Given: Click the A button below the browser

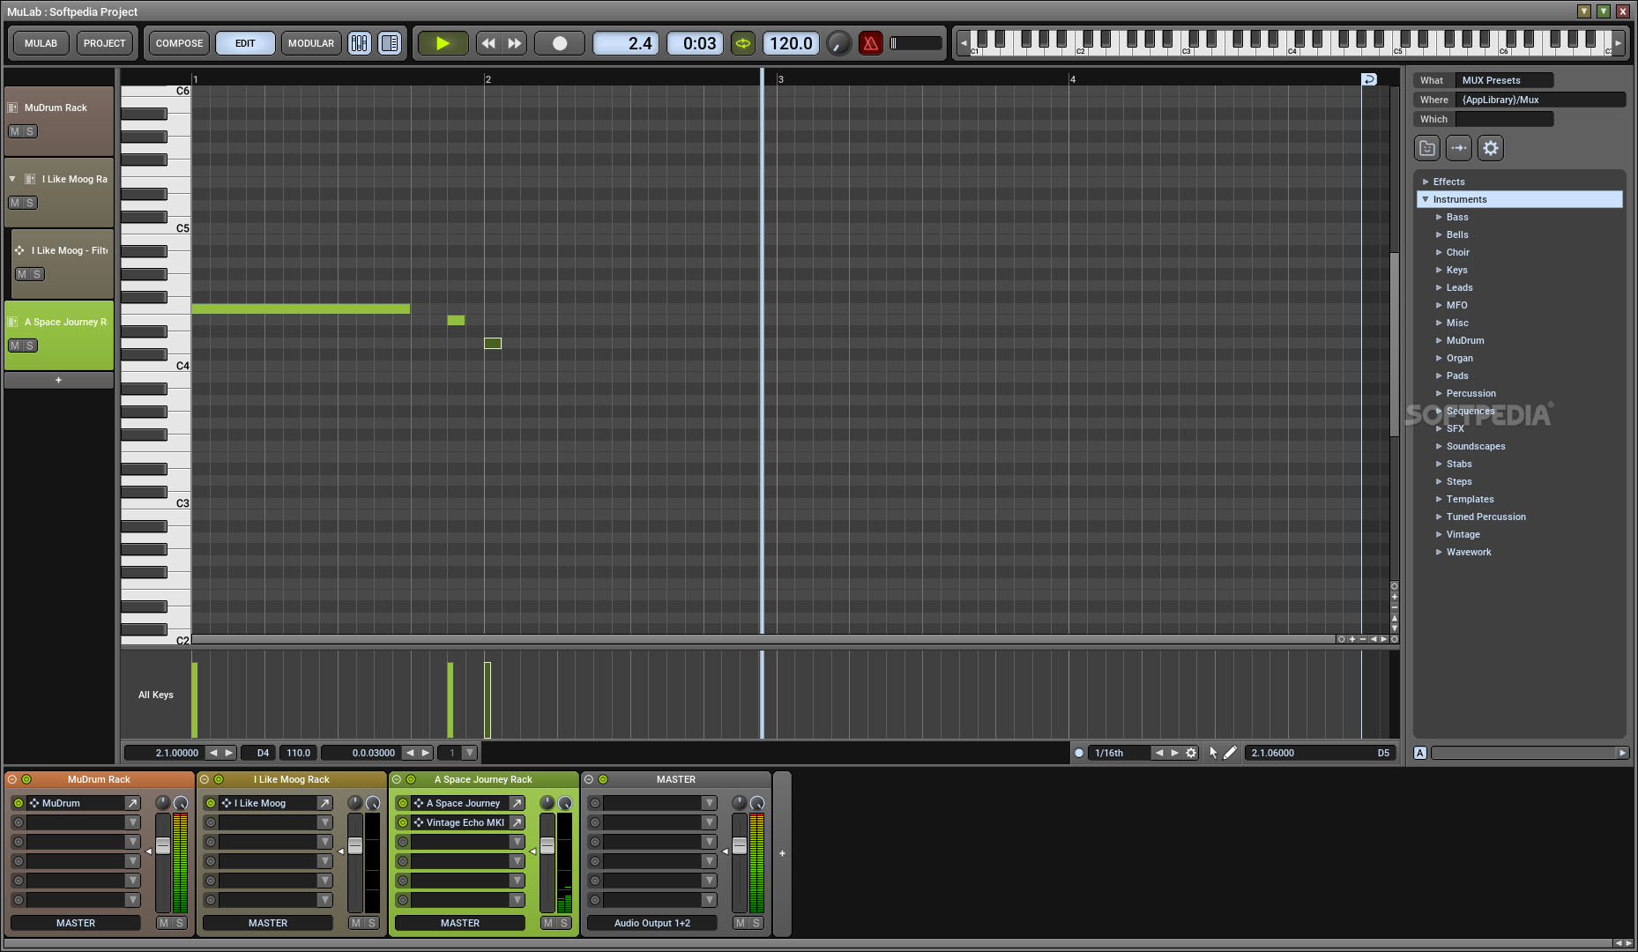Looking at the screenshot, I should (x=1420, y=753).
